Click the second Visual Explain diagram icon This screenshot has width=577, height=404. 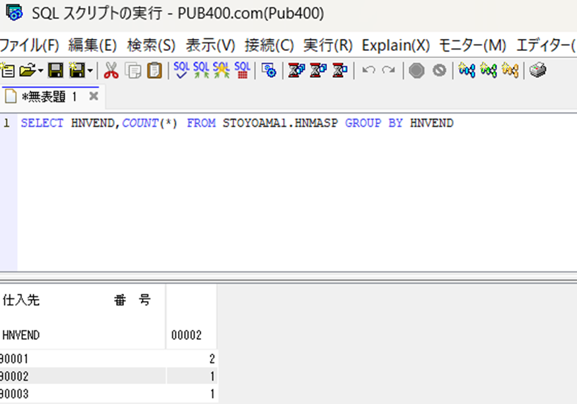pyautogui.click(x=489, y=70)
